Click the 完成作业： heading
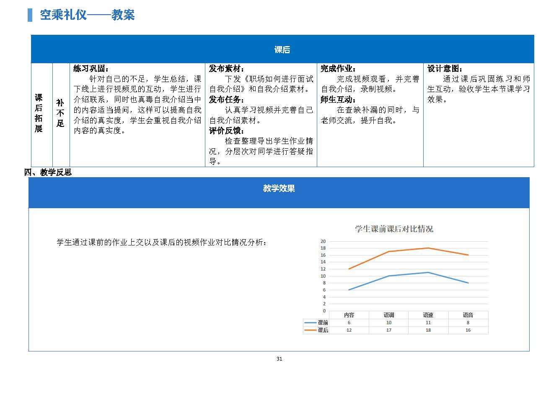This screenshot has width=559, height=395. click(339, 69)
